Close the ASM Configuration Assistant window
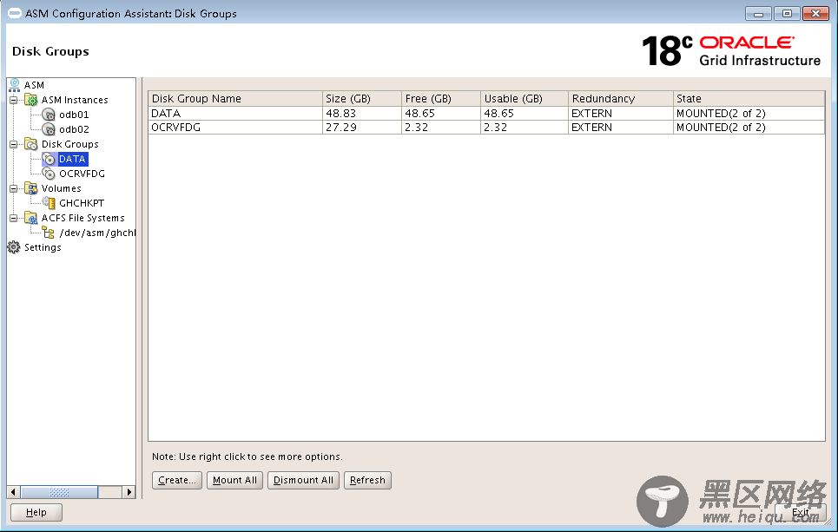 [815, 14]
